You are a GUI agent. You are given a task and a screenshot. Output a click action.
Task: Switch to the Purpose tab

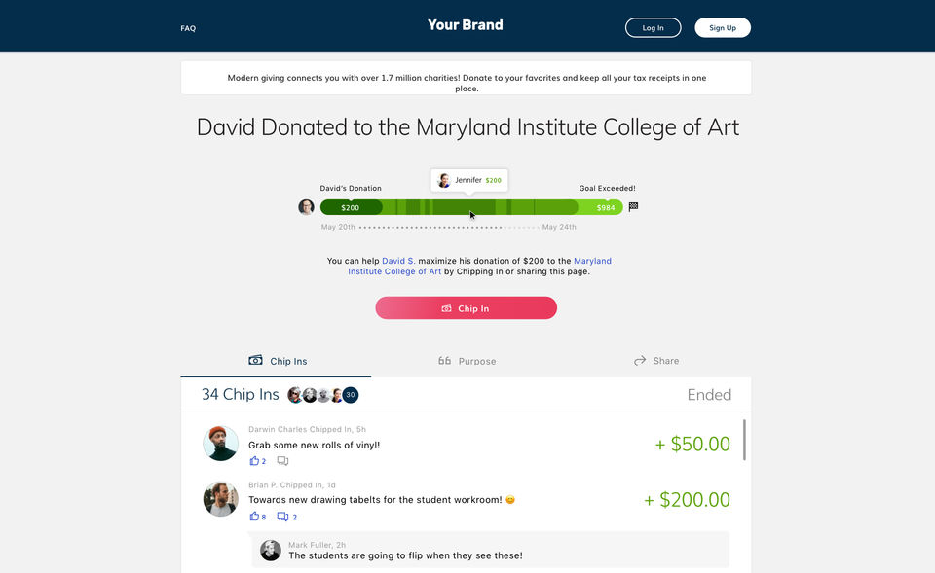467,361
